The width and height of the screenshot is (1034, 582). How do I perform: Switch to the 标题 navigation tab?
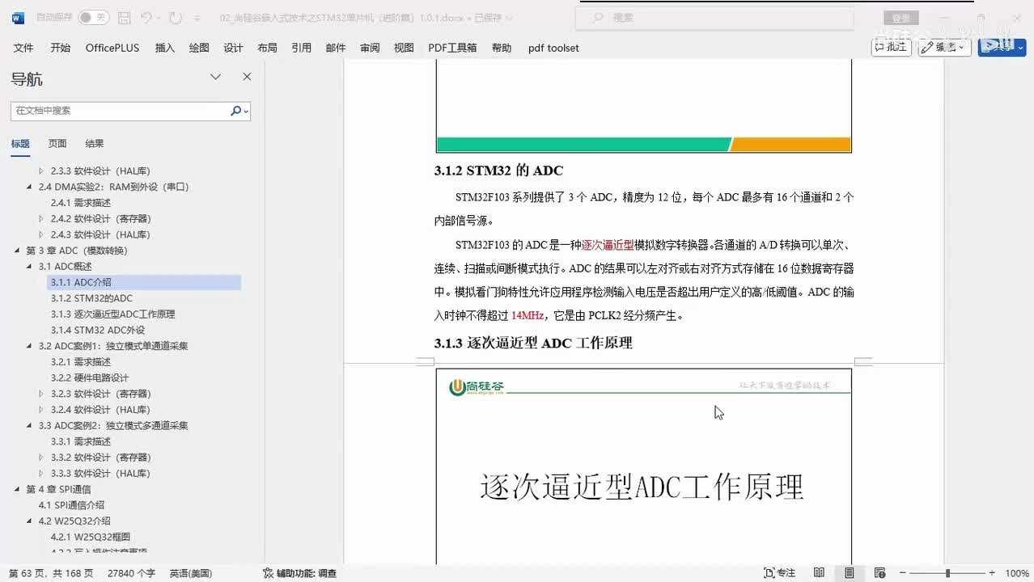(x=20, y=144)
